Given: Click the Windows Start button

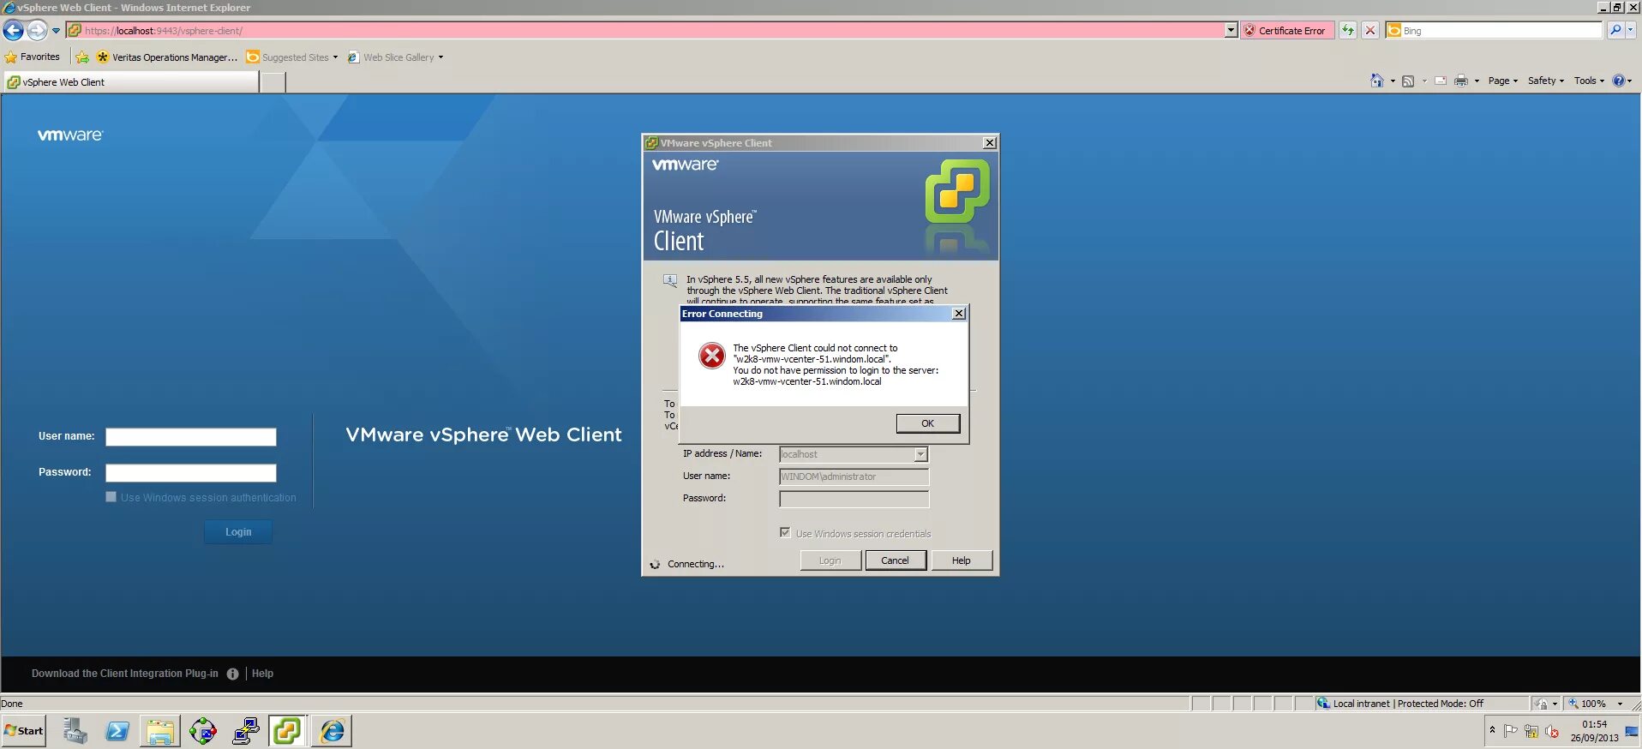Looking at the screenshot, I should tap(23, 731).
